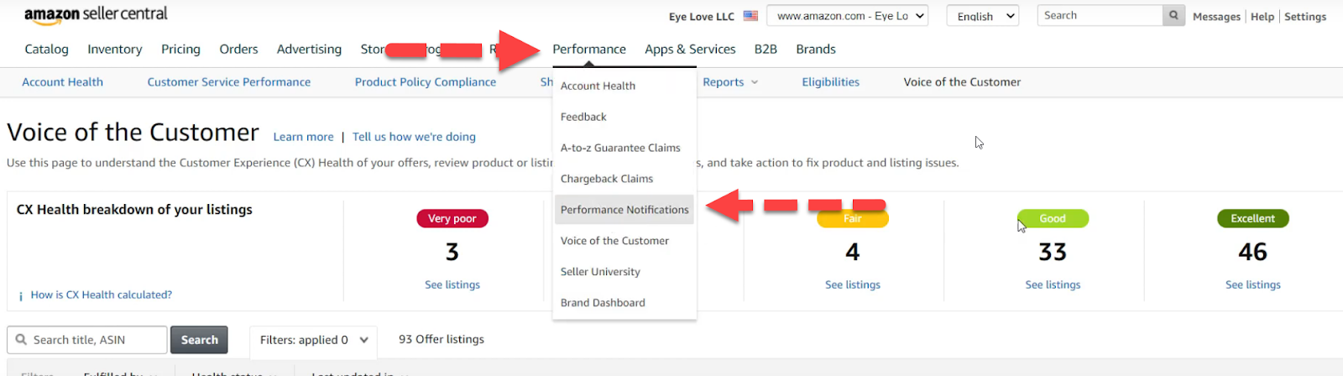Switch to Product Policy Compliance tab
The height and width of the screenshot is (376, 1343).
click(x=426, y=82)
